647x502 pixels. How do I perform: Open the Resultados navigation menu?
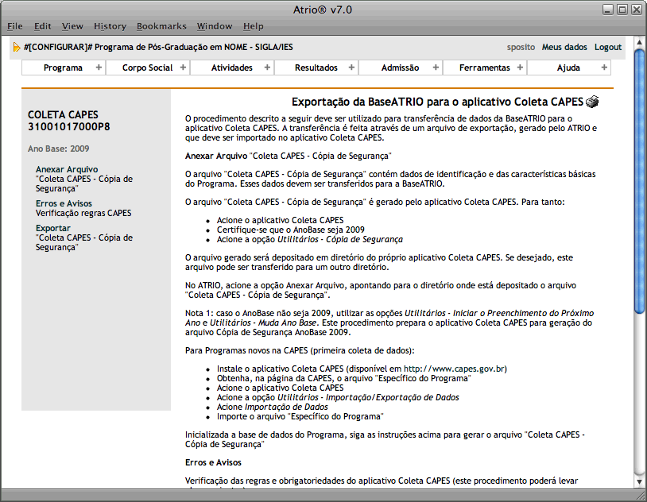(x=316, y=68)
